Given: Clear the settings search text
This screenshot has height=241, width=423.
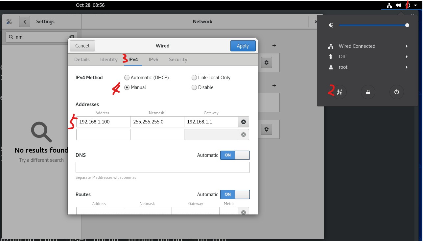Looking at the screenshot, I should pos(72,37).
